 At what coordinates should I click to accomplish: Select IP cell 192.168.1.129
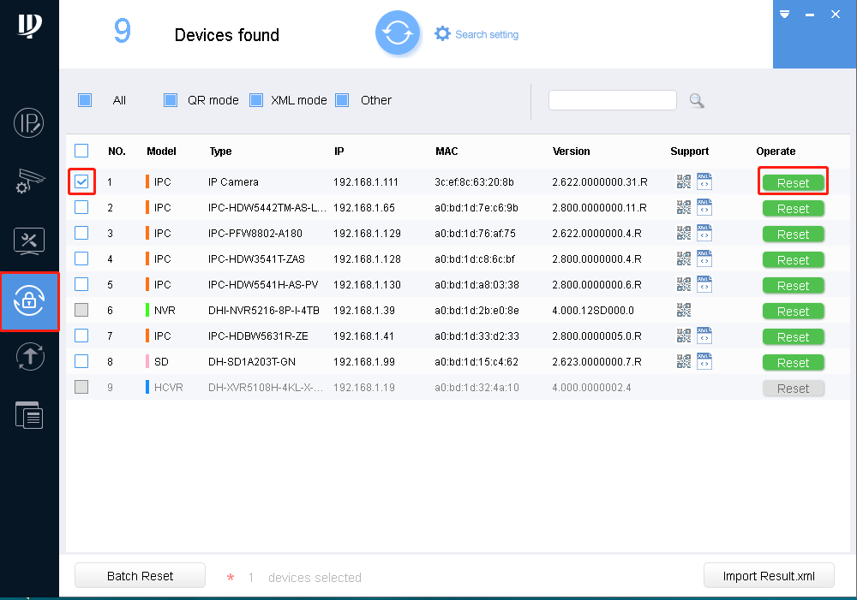point(367,233)
